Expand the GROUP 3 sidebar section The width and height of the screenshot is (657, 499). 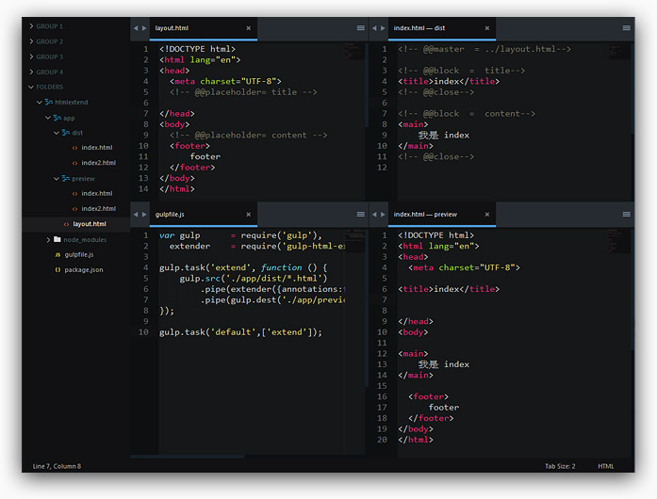[49, 56]
